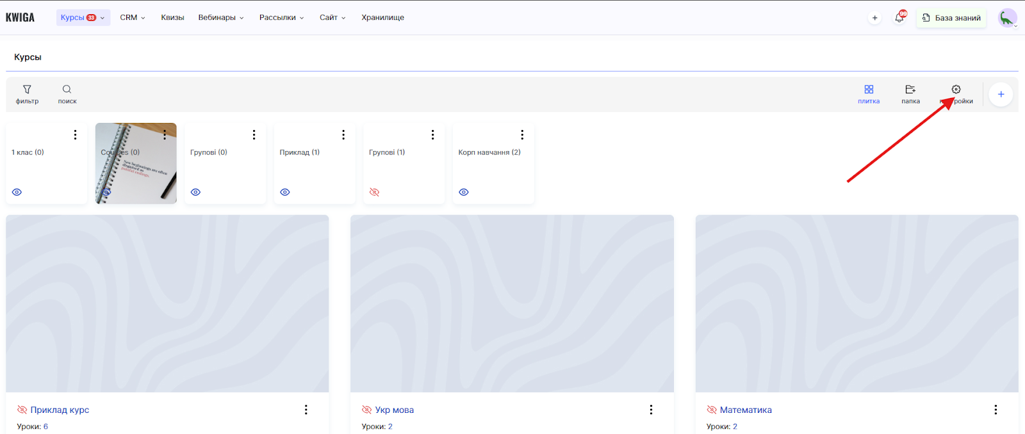The height and width of the screenshot is (434, 1025).
Task: Click the База знаний button
Action: 951,18
